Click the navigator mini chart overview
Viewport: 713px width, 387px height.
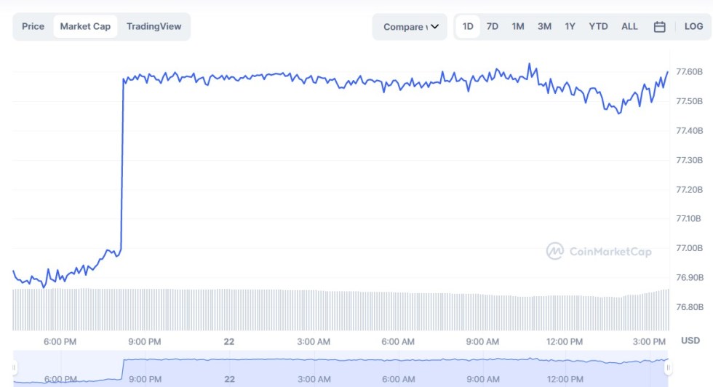[x=340, y=368]
